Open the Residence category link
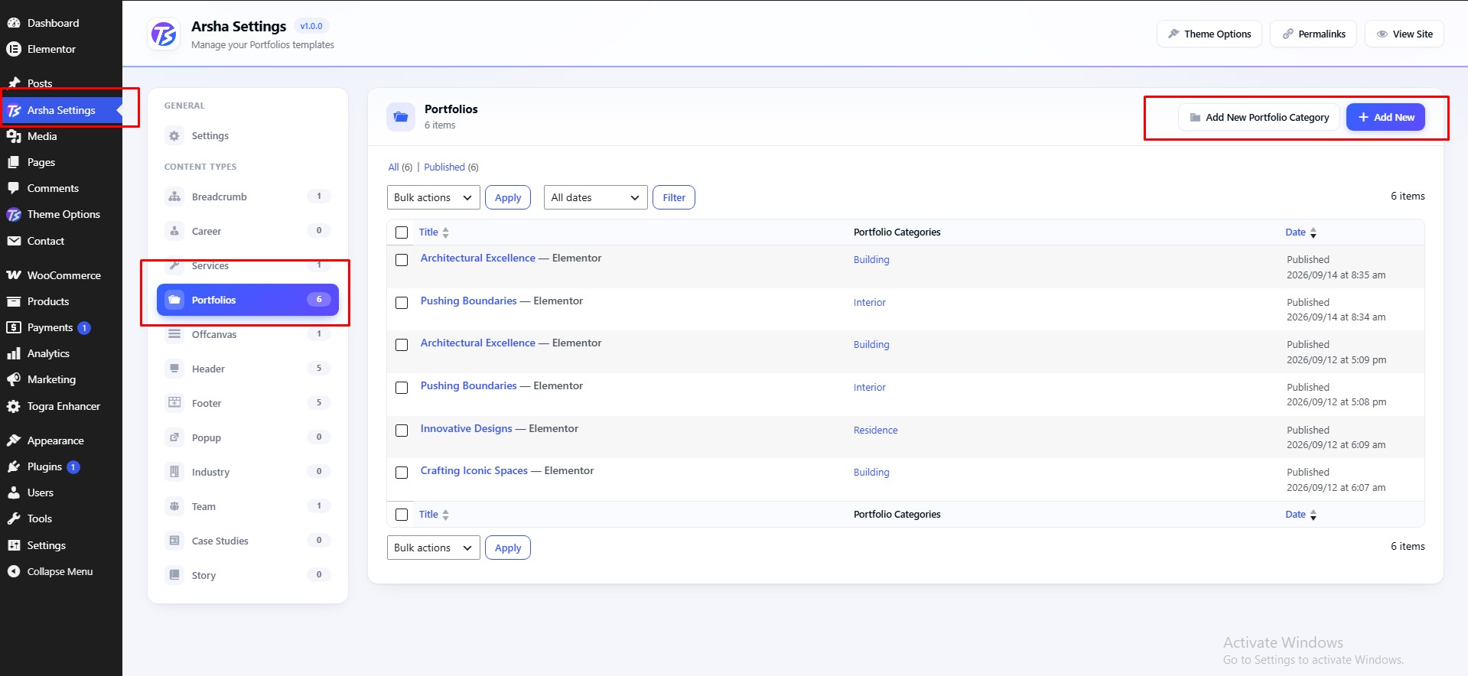This screenshot has height=676, width=1468. click(x=875, y=430)
